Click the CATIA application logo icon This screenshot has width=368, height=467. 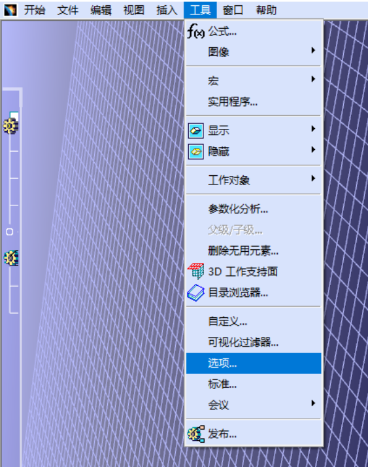point(10,10)
